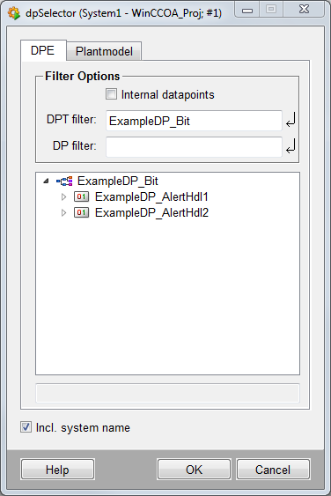Screen dimensions: 331x496
Task: Enable the Internal datapoints checkbox
Action: [x=111, y=94]
